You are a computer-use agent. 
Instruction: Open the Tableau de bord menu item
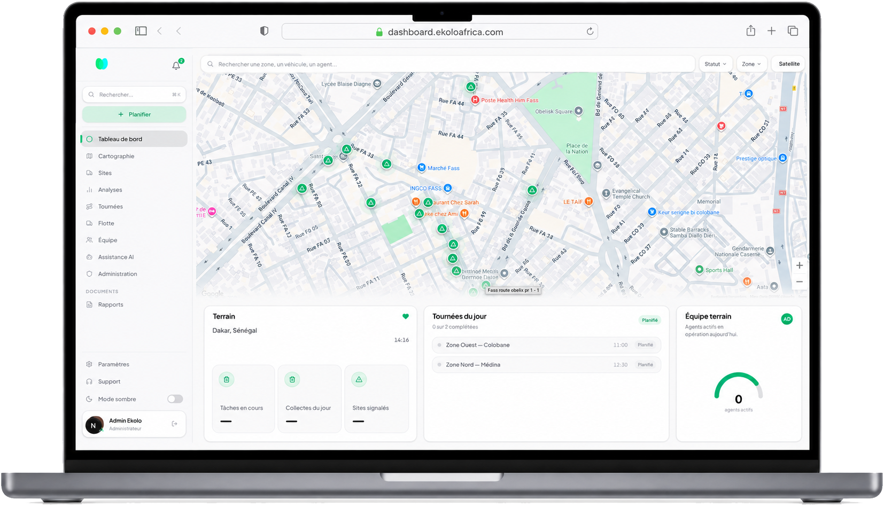[135, 139]
